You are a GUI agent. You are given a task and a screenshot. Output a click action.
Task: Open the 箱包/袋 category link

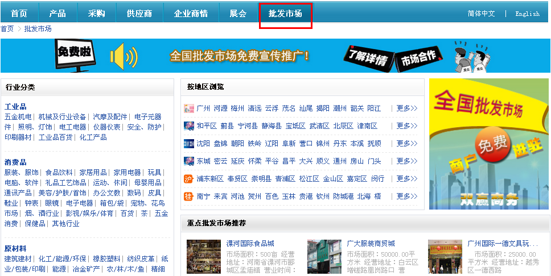click(x=112, y=203)
